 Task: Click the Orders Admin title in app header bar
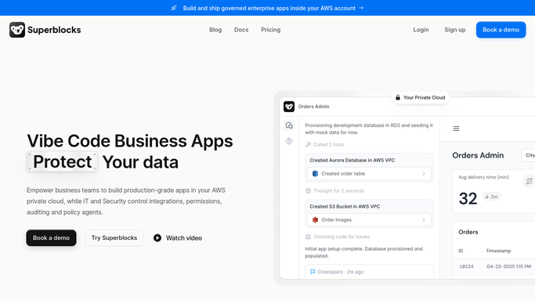[x=313, y=107]
